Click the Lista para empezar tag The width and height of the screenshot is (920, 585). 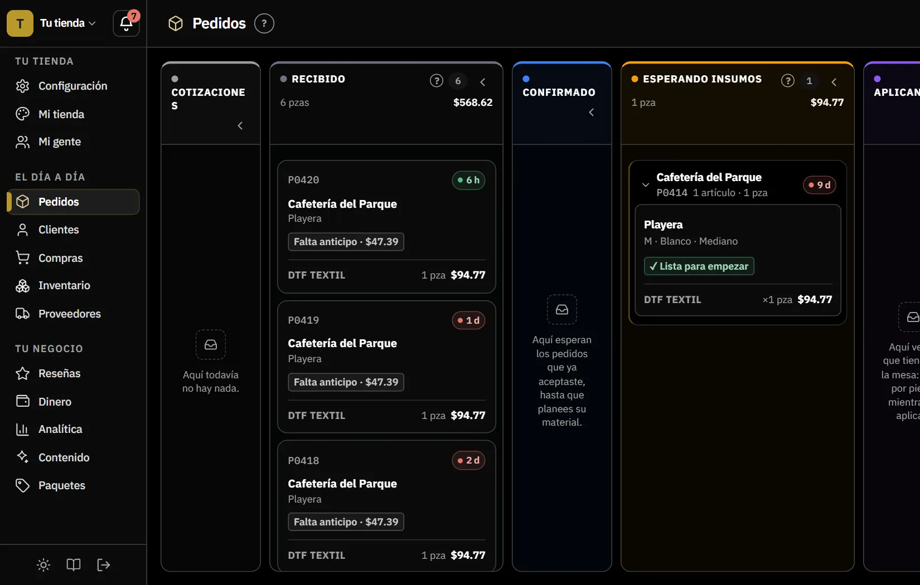699,266
